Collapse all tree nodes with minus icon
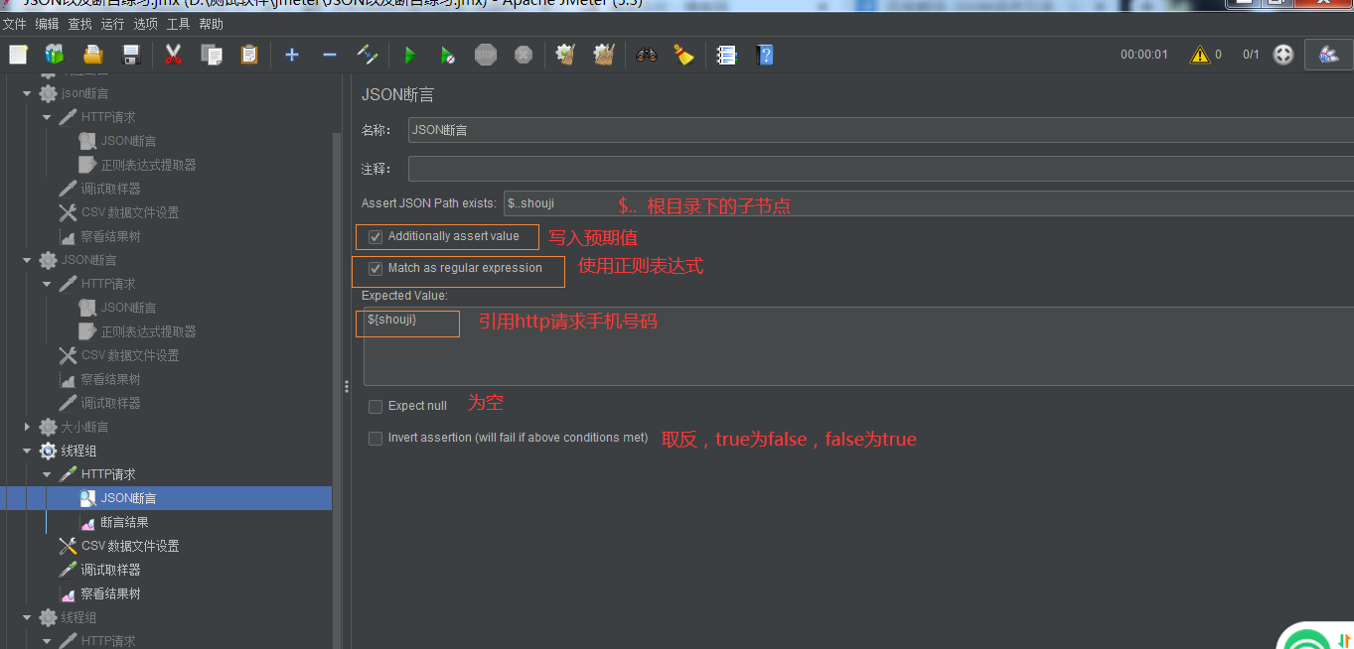The width and height of the screenshot is (1354, 649). click(x=330, y=55)
